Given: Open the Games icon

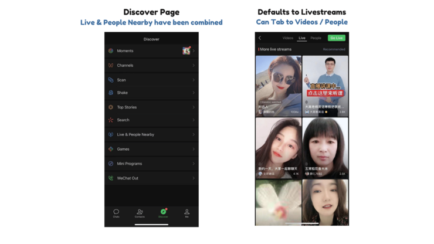Looking at the screenshot, I should tap(111, 149).
